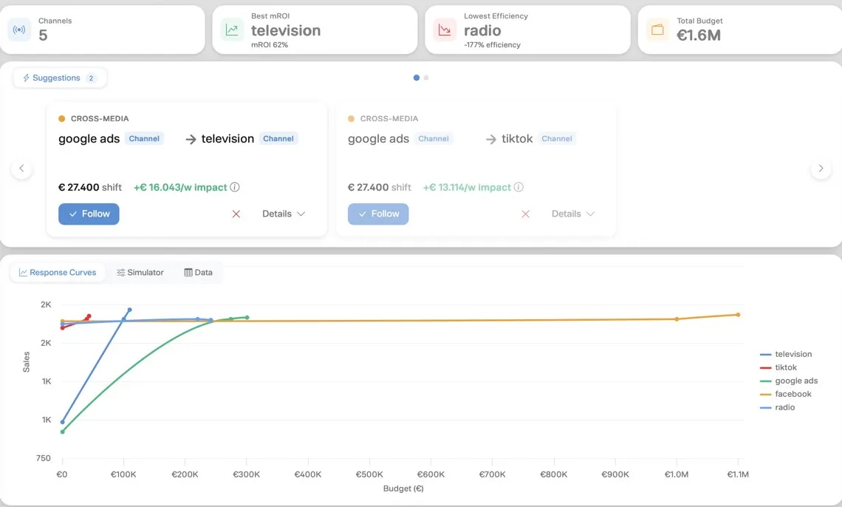The height and width of the screenshot is (507, 842).
Task: Go to next suggestion with right arrow
Action: 821,168
